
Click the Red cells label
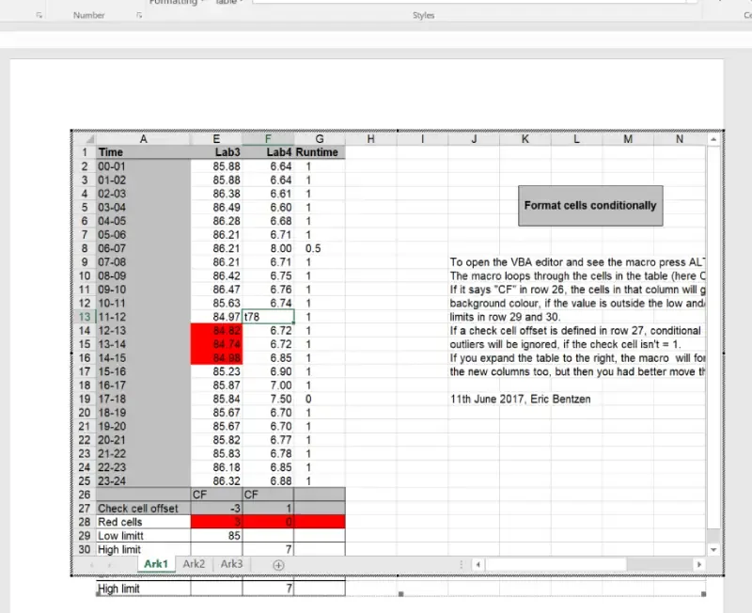[143, 522]
